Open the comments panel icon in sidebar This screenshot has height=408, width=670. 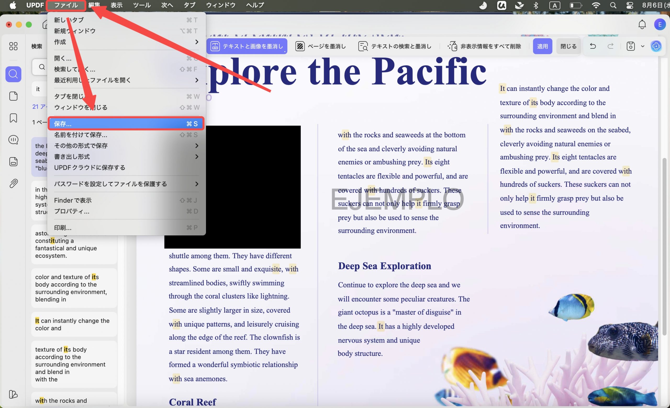coord(13,140)
